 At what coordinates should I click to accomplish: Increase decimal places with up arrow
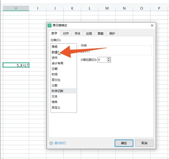[109, 59]
